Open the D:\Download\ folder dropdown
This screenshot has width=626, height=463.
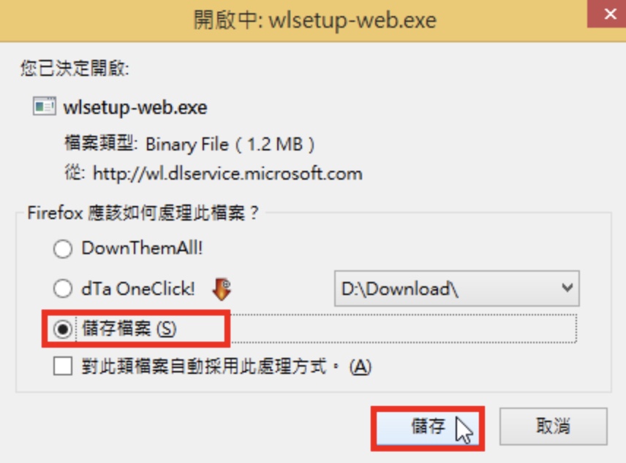pyautogui.click(x=457, y=288)
